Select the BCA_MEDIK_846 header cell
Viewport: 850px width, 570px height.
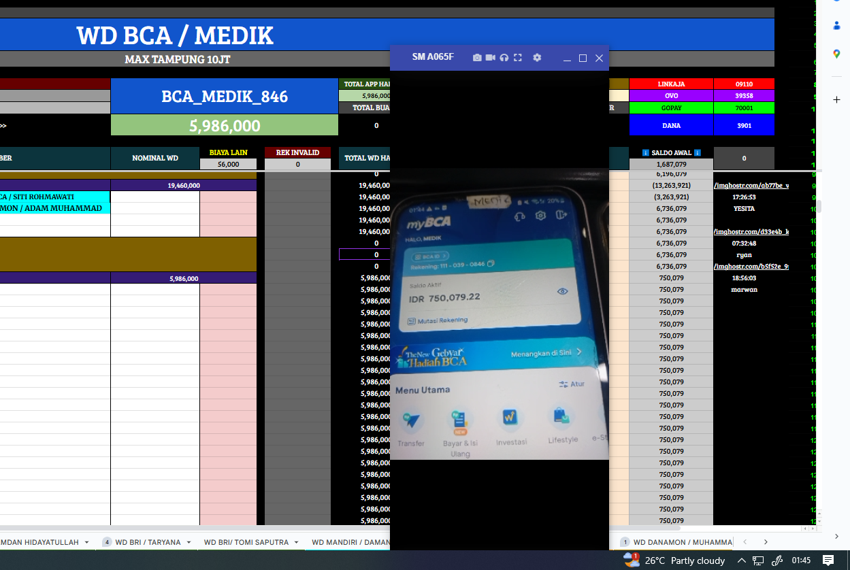click(x=225, y=96)
